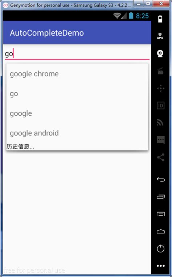This screenshot has width=172, height=277.
Task: Tap the Android menu button
Action: [160, 214]
